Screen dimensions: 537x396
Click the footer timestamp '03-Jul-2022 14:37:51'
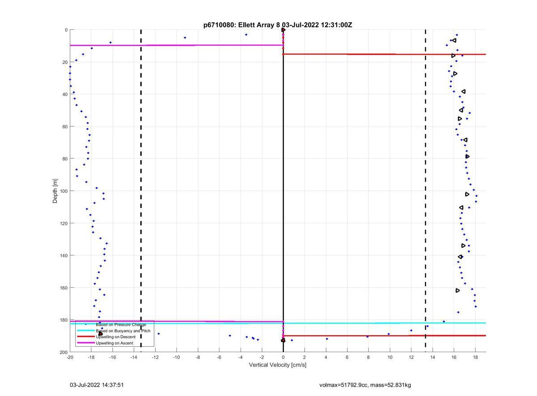point(97,385)
